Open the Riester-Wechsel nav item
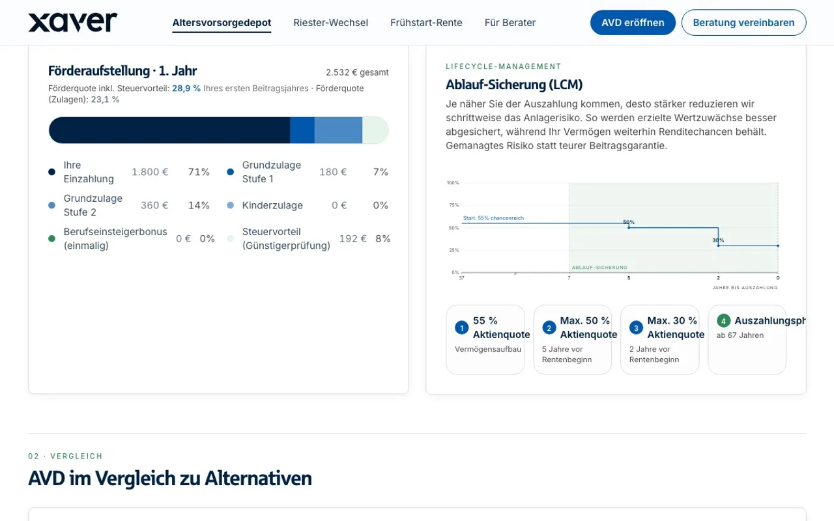Viewport: 834px width, 521px height. 330,23
